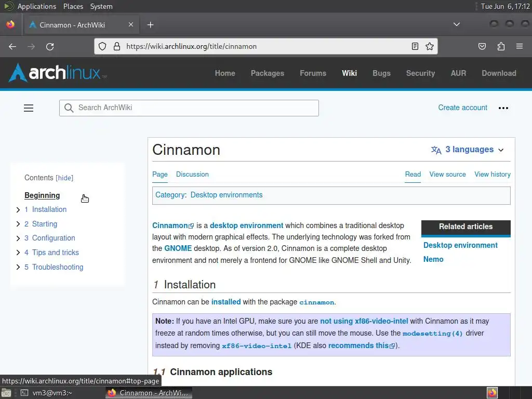This screenshot has height=399, width=532.
Task: Open the Installation contents link
Action: tap(49, 210)
